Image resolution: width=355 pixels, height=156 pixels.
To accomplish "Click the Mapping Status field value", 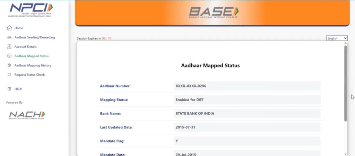I will 247,100.
